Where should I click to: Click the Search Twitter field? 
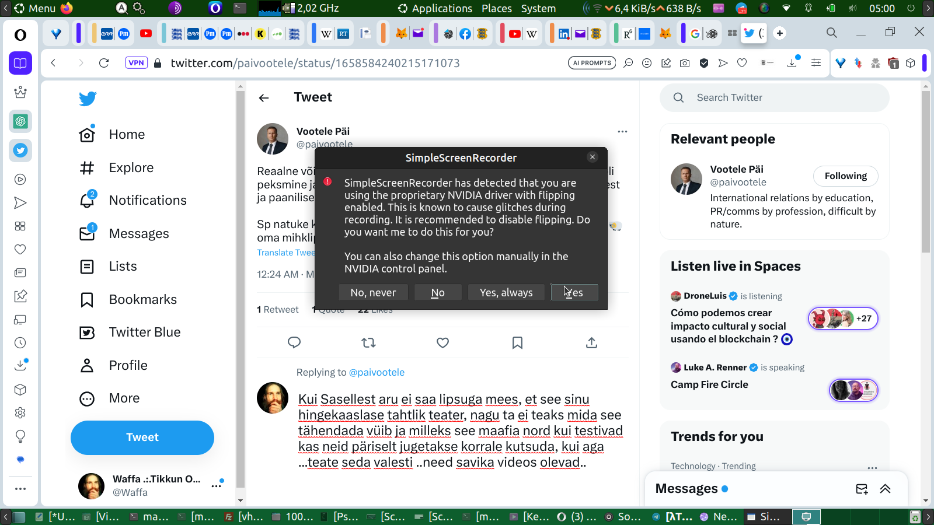pos(775,97)
